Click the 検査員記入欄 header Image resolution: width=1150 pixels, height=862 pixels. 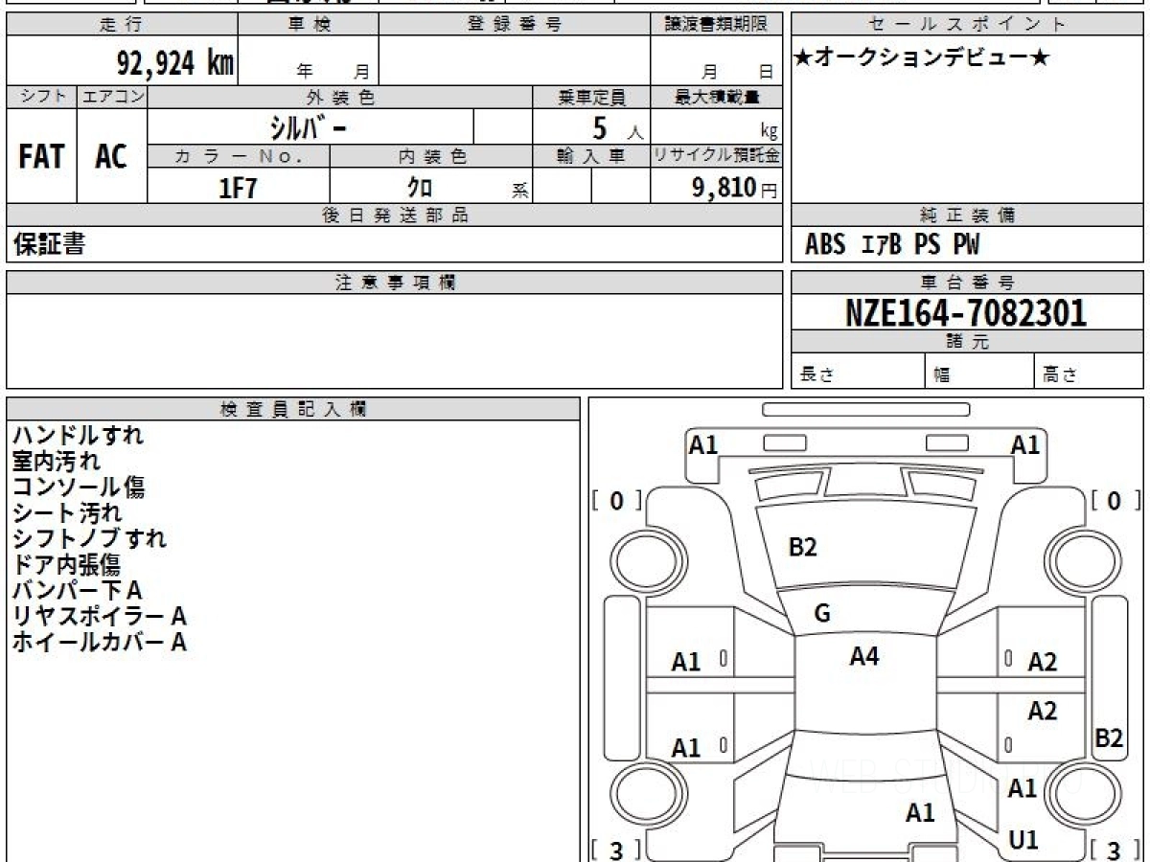[x=293, y=409]
